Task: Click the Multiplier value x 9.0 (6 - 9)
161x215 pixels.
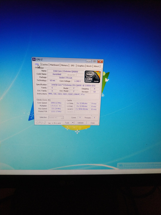Action: [x=56, y=106]
